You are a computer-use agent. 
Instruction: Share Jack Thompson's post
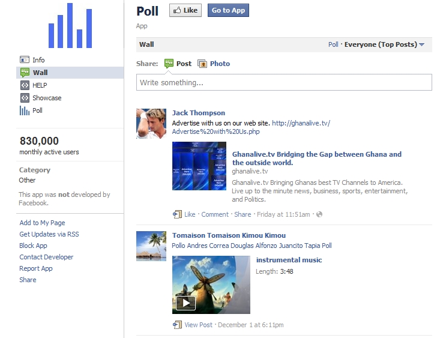(x=243, y=214)
